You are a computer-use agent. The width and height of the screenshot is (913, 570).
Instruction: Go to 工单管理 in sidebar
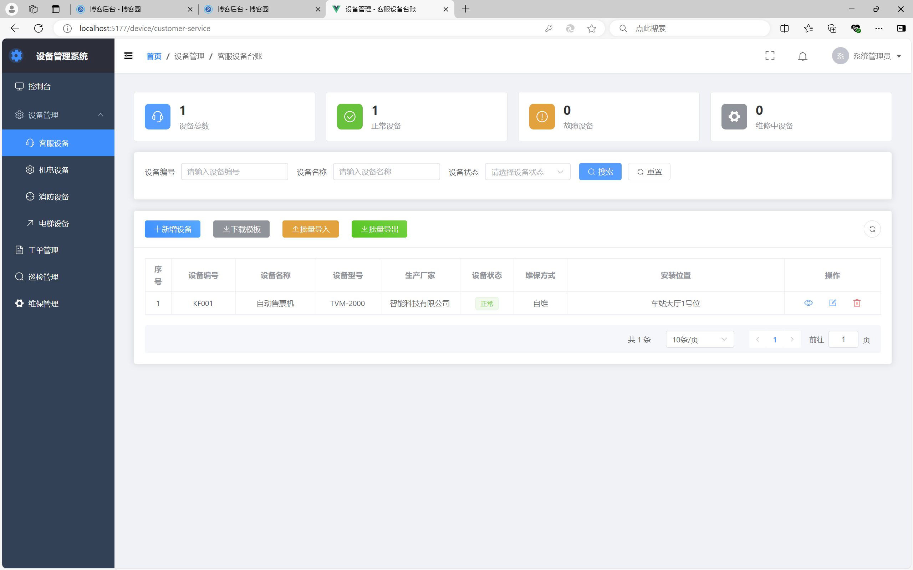(44, 250)
